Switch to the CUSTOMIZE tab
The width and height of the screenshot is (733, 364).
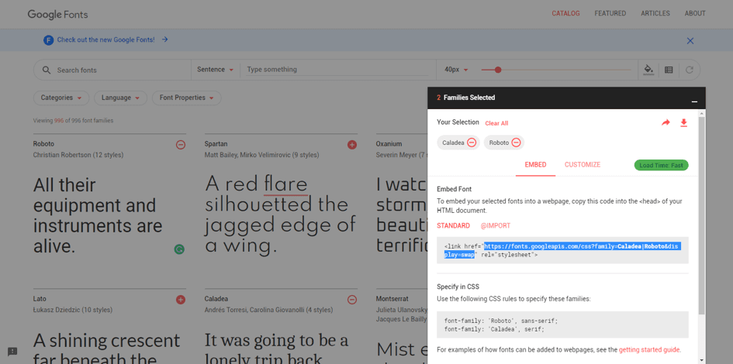tap(583, 165)
